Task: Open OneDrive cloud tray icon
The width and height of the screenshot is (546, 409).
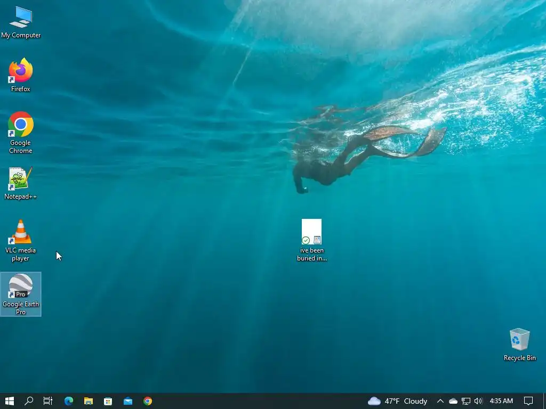Action: click(x=453, y=401)
